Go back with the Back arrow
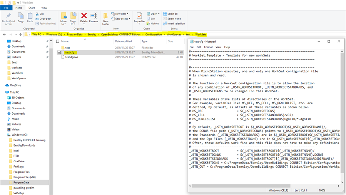The height and width of the screenshot is (195, 346). (x=4, y=34)
